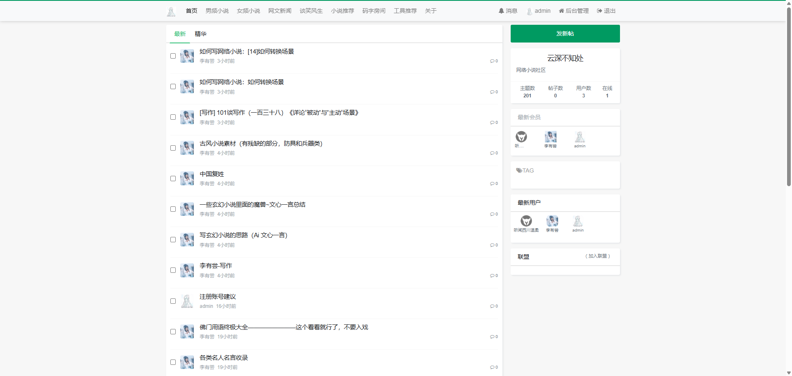This screenshot has width=792, height=376.
Task: Click admin avatar in 最新会员 panel
Action: coord(580,137)
